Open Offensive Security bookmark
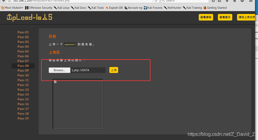This screenshot has height=140, width=258. tap(39, 8)
